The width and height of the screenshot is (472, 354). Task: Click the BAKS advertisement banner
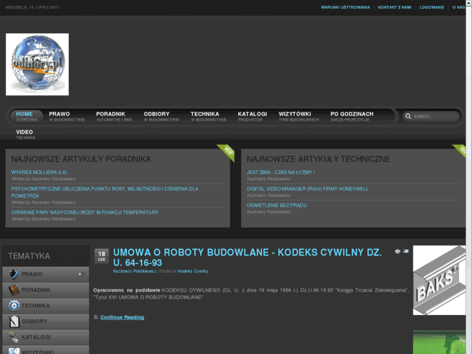[439, 280]
